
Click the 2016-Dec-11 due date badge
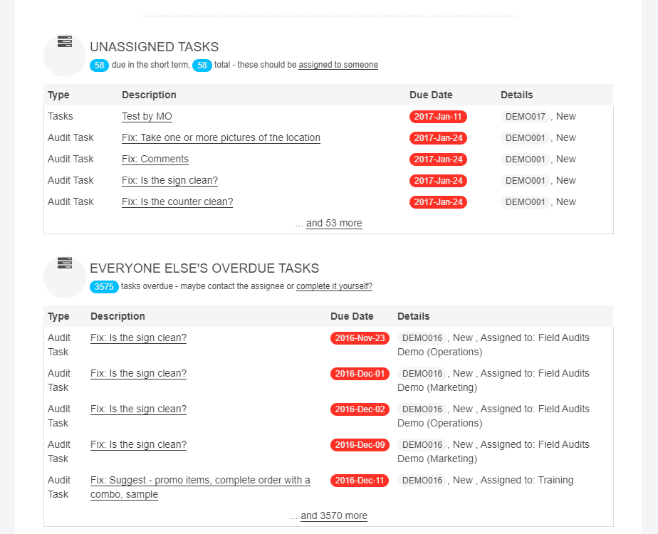pos(360,481)
